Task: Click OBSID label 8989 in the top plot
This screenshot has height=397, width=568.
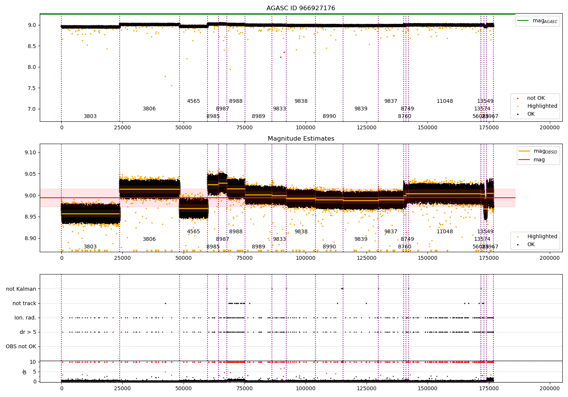Action: 259,116
